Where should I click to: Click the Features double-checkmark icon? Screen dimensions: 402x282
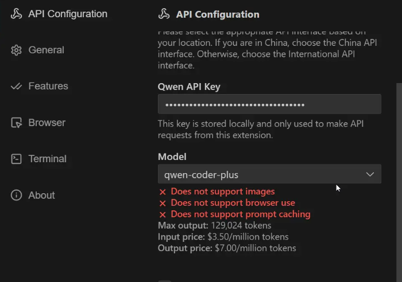click(17, 87)
